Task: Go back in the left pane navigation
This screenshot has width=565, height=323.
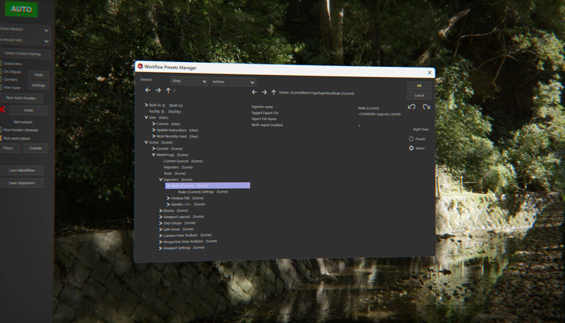Action: [148, 90]
